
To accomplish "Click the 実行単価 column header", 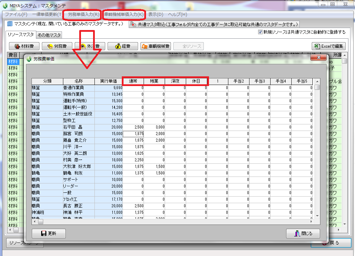I will coord(109,81).
